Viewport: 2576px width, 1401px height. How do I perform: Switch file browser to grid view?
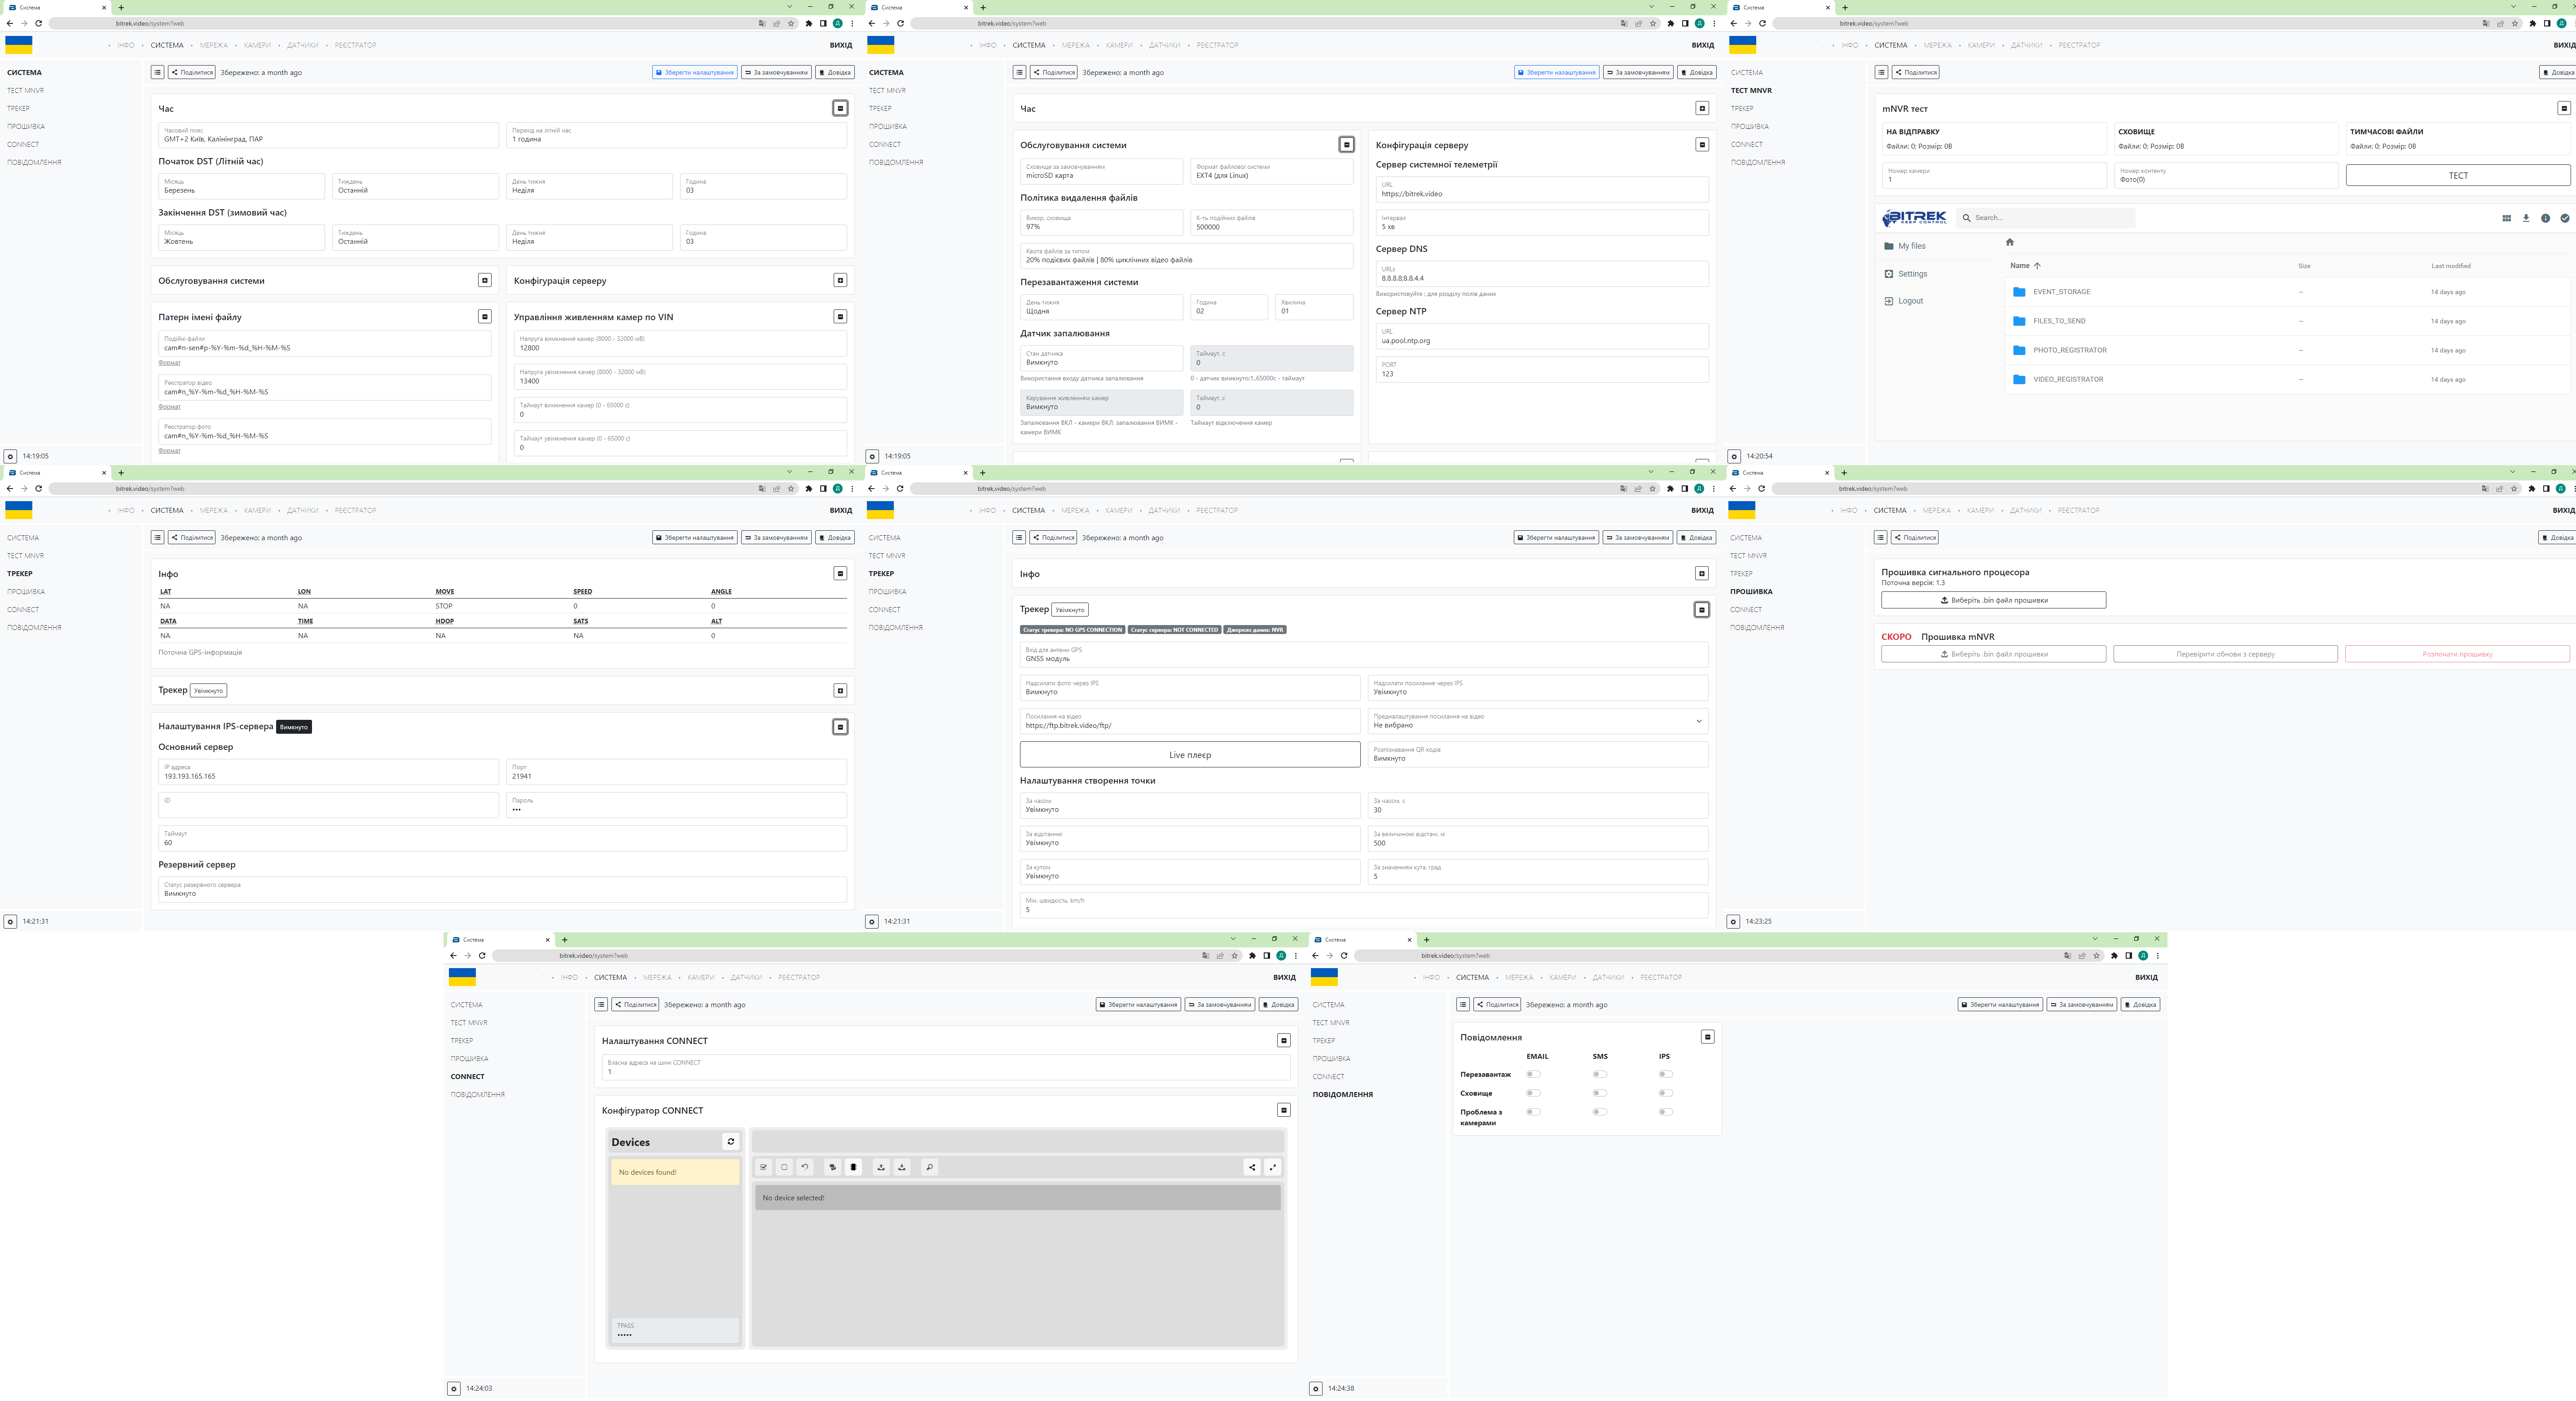coord(2506,218)
